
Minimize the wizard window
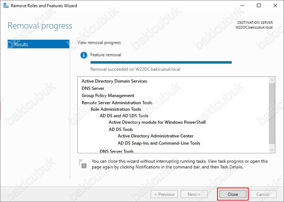pos(242,6)
